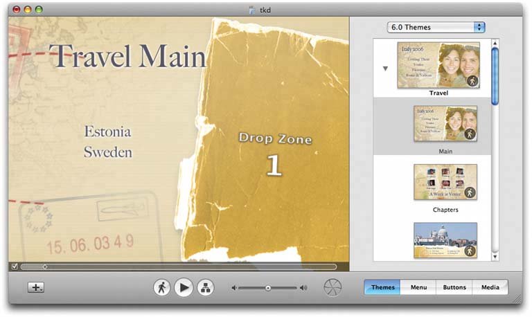Collapse the Travel theme disclosure triangle
The height and width of the screenshot is (317, 532).
(x=384, y=69)
